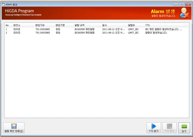
Task: Click 창원 transformer name in row 2
Action: coord(58,33)
